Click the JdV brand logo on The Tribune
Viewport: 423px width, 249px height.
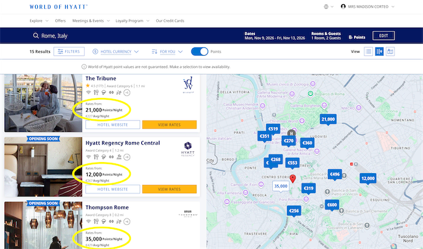[x=188, y=86]
